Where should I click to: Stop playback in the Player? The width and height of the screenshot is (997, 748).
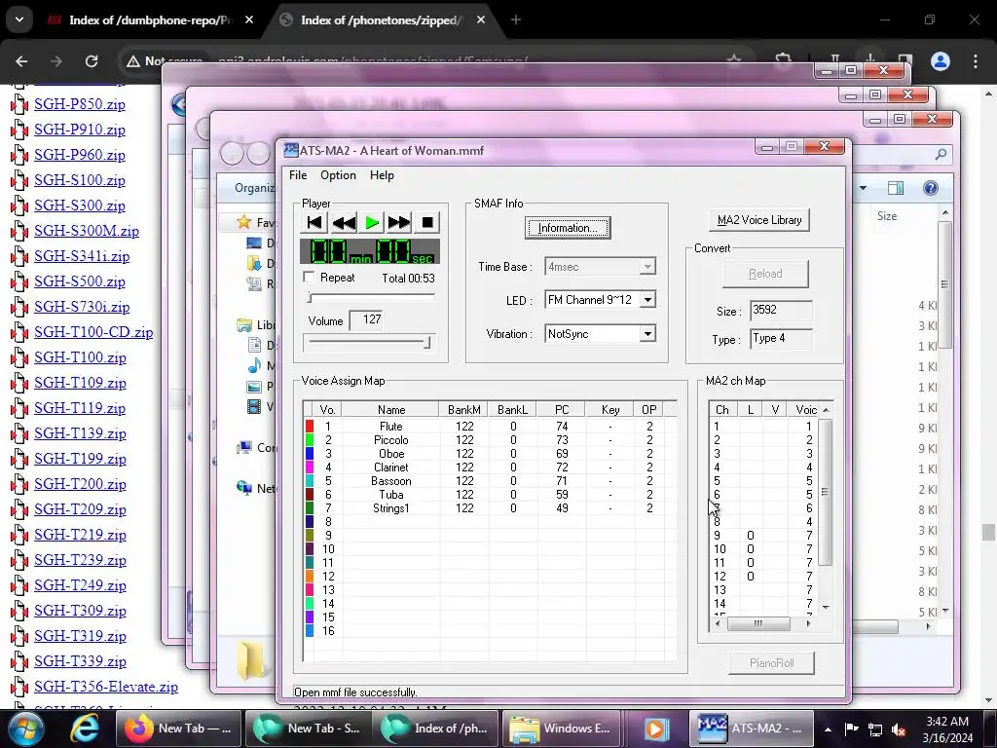pos(427,222)
